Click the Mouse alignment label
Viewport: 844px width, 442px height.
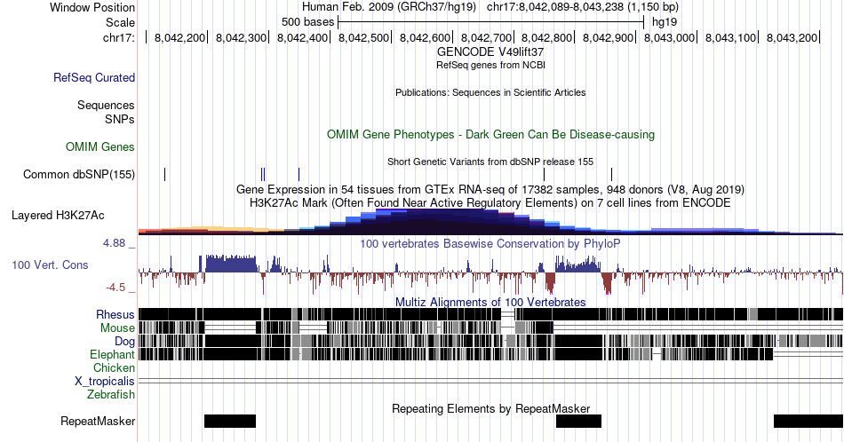117,328
